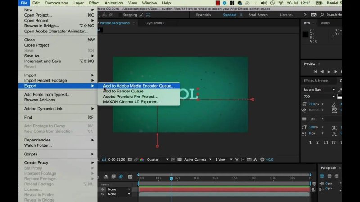Apply Faux Bold text style
The width and height of the screenshot is (360, 202).
click(x=310, y=142)
